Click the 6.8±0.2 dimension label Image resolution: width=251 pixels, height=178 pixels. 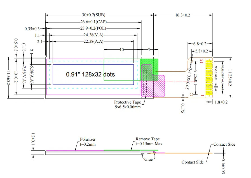(200, 44)
